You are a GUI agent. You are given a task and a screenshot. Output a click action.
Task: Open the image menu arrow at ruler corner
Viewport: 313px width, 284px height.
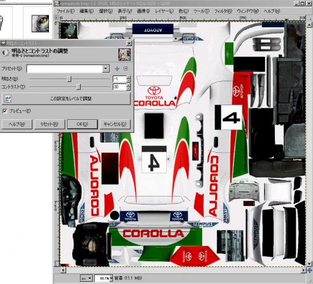point(57,18)
